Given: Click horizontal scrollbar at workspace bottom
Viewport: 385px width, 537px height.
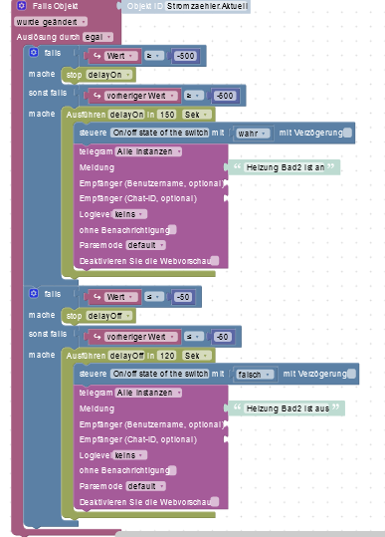Looking at the screenshot, I should click(x=251, y=534).
